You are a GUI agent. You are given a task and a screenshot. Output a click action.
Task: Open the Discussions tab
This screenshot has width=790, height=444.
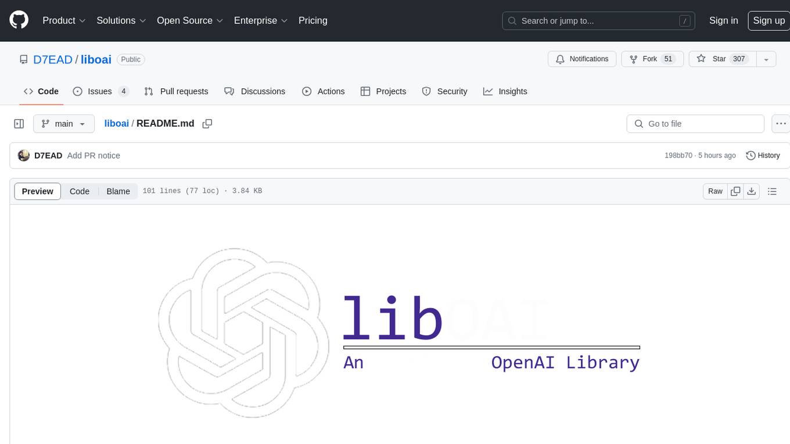coord(255,91)
